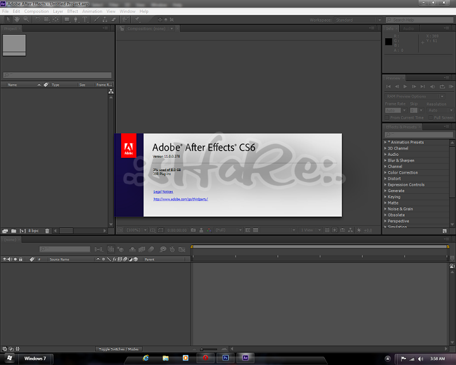Open the Composition menu
Image resolution: width=456 pixels, height=365 pixels.
pyautogui.click(x=36, y=11)
